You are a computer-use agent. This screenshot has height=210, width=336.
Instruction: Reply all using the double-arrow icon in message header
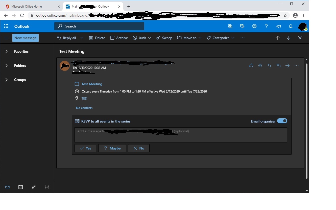pos(278,66)
